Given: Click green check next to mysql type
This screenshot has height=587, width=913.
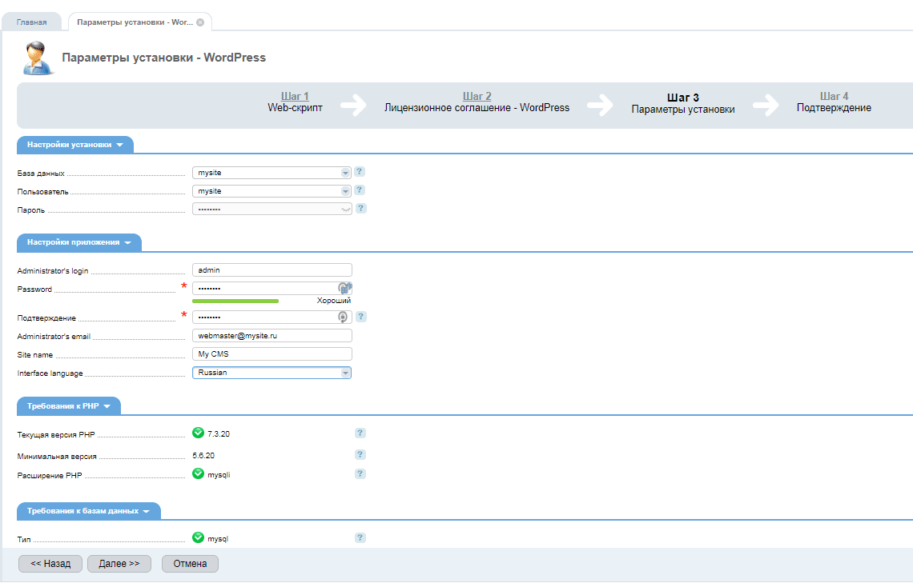Looking at the screenshot, I should pyautogui.click(x=198, y=537).
